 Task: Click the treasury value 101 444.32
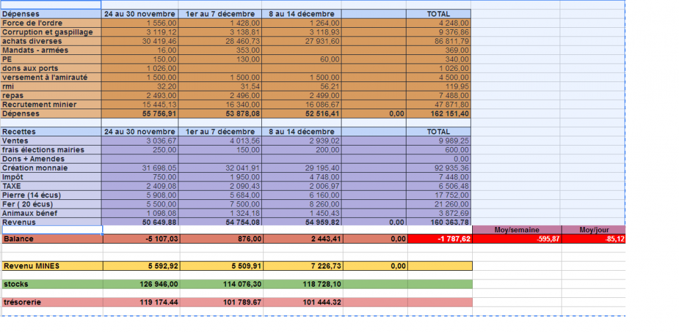(303, 303)
